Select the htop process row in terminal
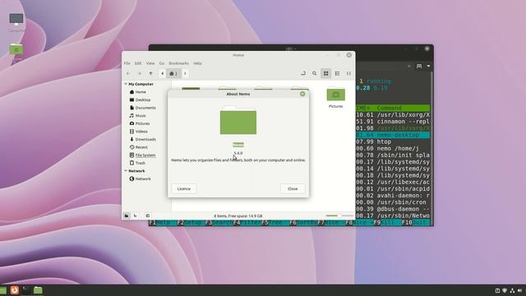The width and height of the screenshot is (526, 296). [x=393, y=141]
